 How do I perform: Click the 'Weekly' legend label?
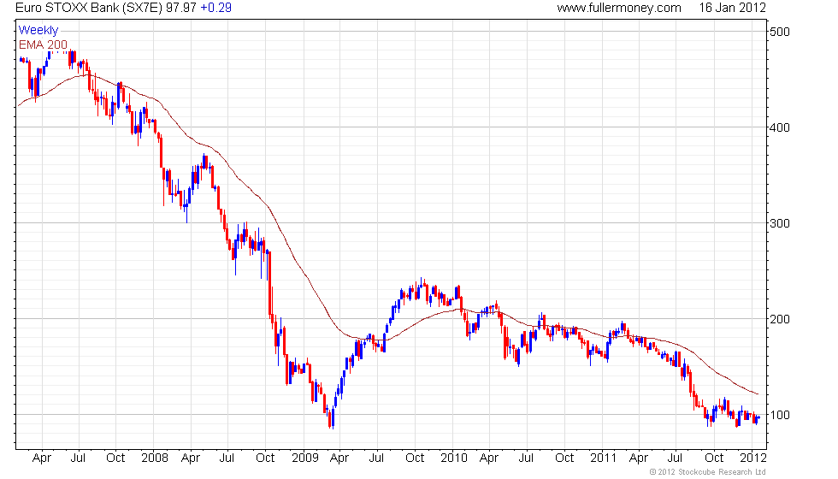click(x=38, y=31)
